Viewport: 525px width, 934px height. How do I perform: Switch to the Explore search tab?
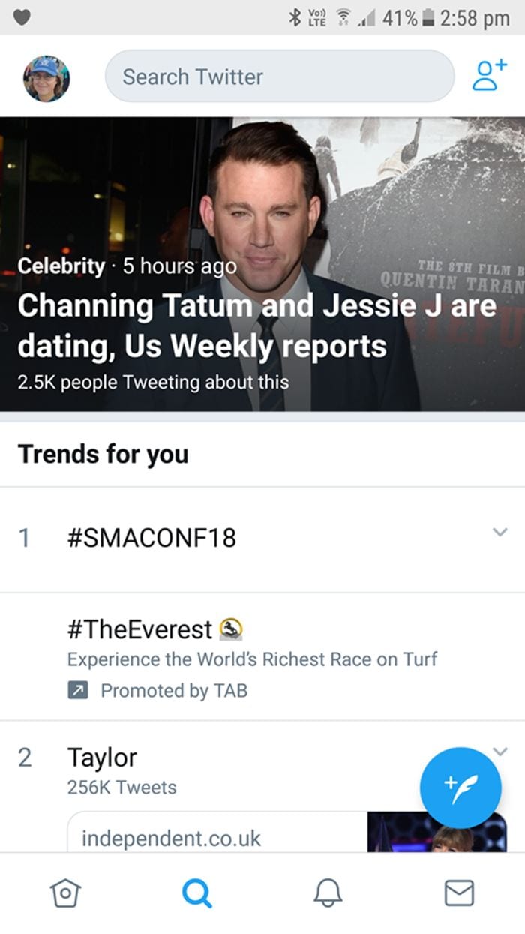(196, 893)
